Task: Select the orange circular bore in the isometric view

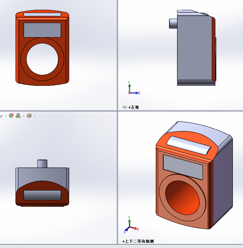Action: point(182,198)
